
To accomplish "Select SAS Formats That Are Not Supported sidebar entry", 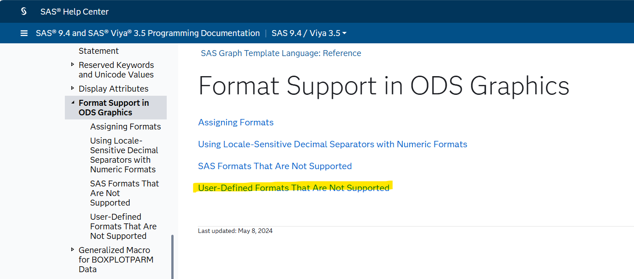I will point(124,193).
